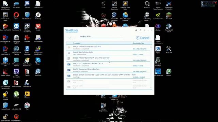This screenshot has height=122, width=218.
Task: Open the DAEMON Tools Lite desktop icon
Action: (x=5, y=62)
